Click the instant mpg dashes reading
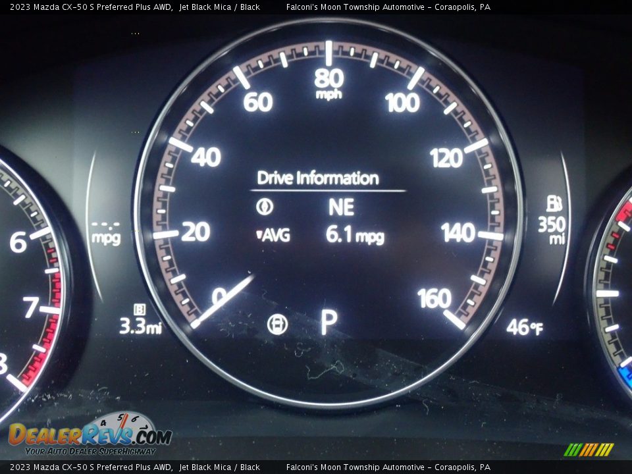 point(106,234)
